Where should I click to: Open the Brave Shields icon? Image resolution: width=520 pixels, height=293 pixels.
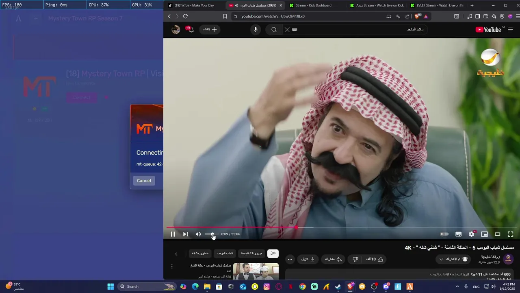(418, 16)
